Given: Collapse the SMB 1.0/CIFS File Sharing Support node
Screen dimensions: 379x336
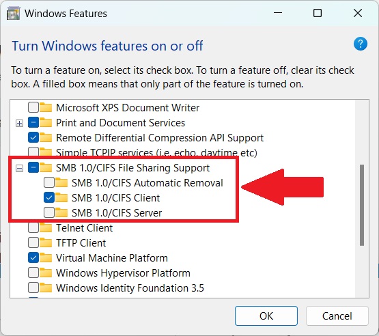Looking at the screenshot, I should click(x=19, y=168).
